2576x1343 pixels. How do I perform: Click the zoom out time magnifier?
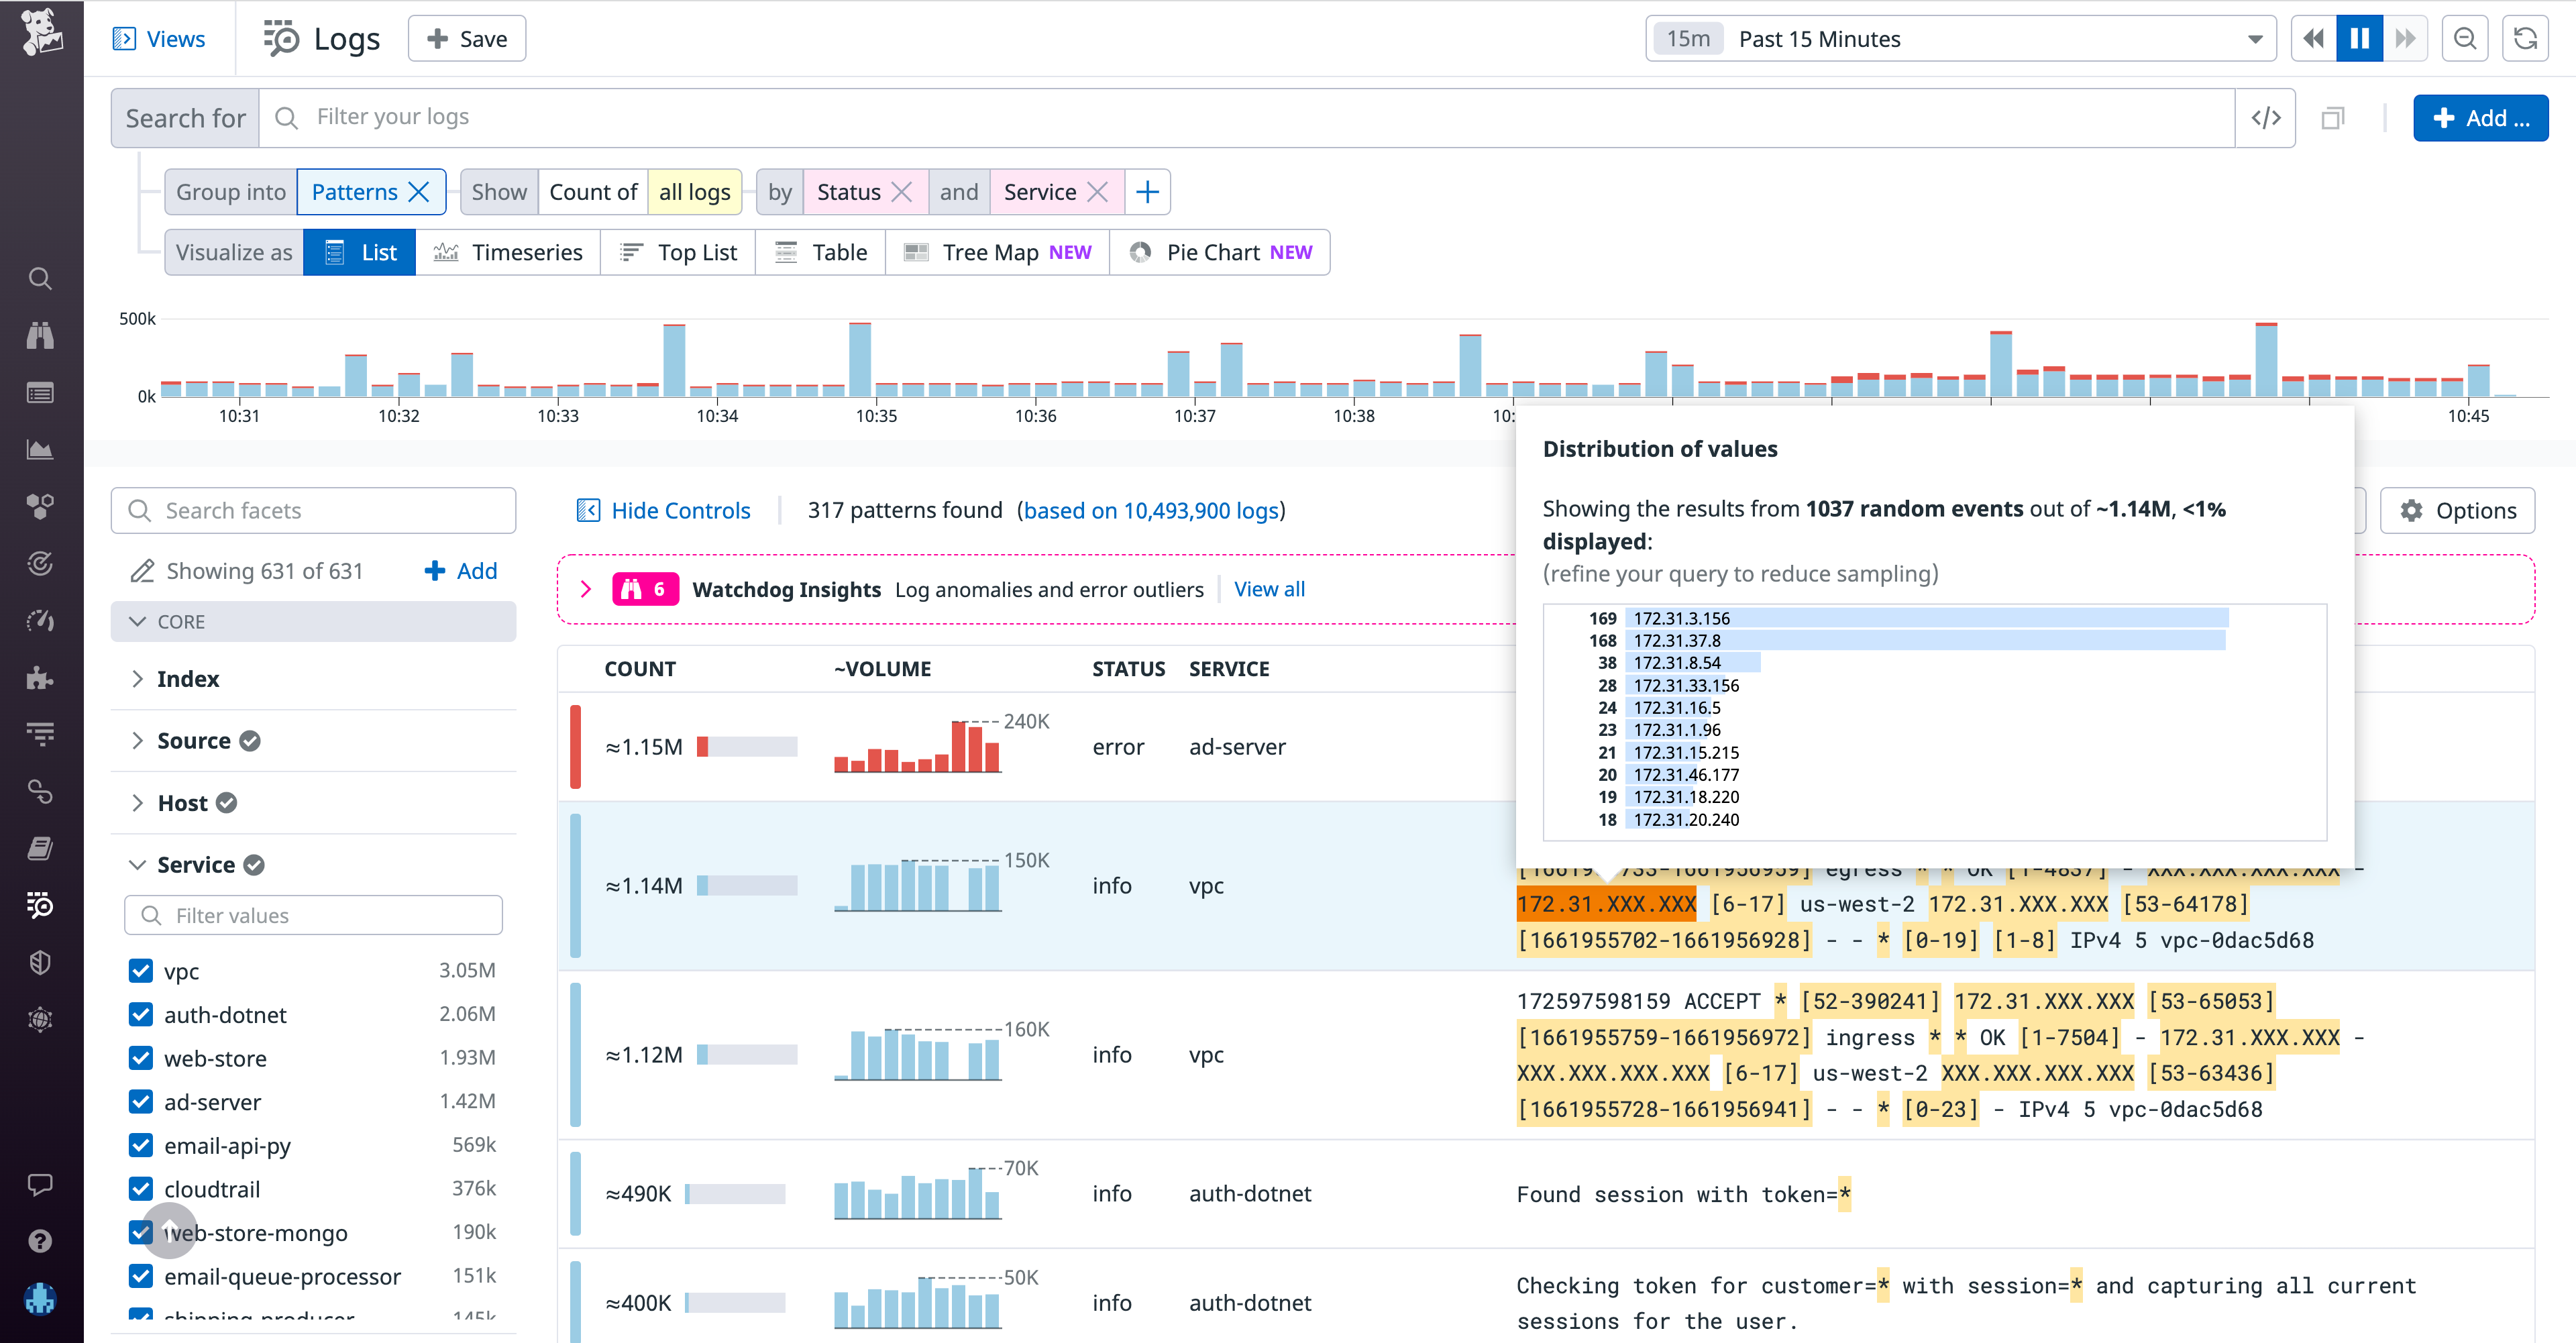pyautogui.click(x=2465, y=38)
